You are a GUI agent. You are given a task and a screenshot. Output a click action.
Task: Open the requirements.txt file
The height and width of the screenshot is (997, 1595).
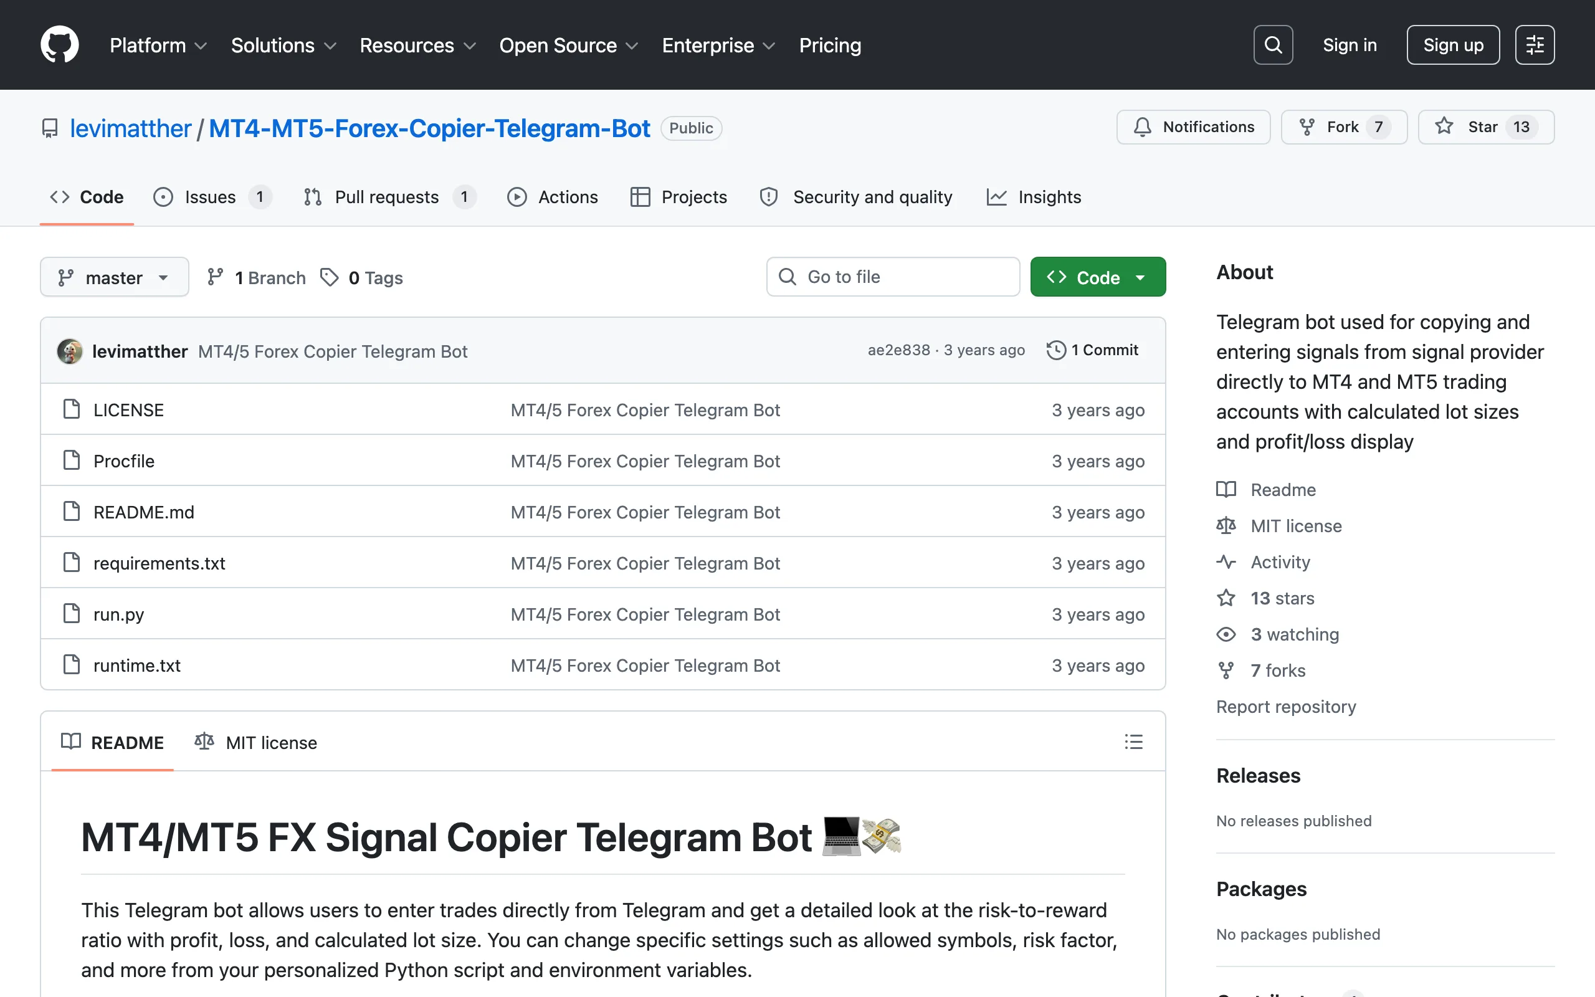pyautogui.click(x=159, y=563)
